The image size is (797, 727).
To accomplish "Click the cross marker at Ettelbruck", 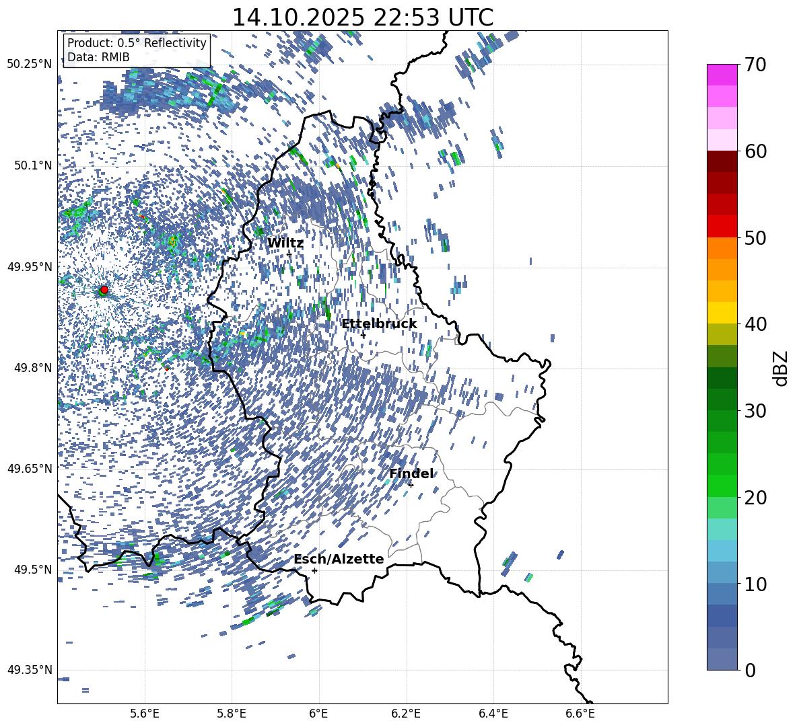I will click(x=363, y=335).
